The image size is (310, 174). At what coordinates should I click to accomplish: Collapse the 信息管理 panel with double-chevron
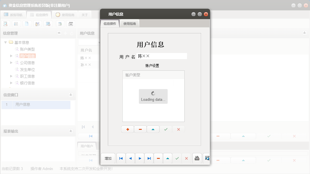coord(59,33)
